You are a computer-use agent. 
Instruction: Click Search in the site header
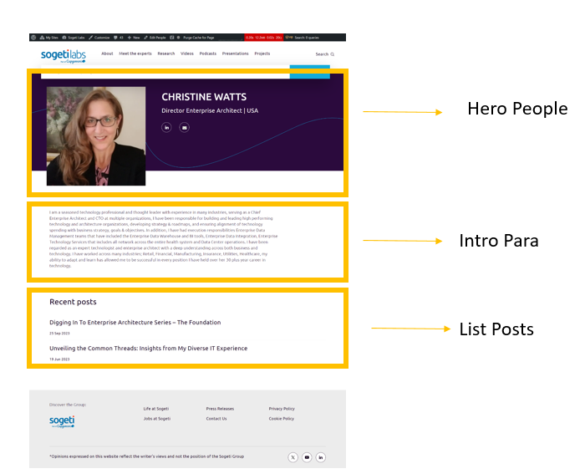click(324, 54)
